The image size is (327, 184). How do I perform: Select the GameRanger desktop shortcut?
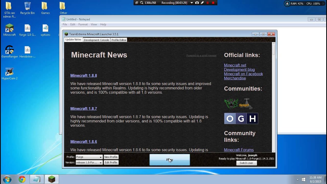(x=9, y=52)
